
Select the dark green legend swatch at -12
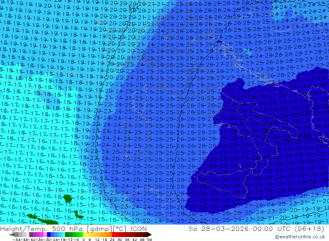point(67,235)
